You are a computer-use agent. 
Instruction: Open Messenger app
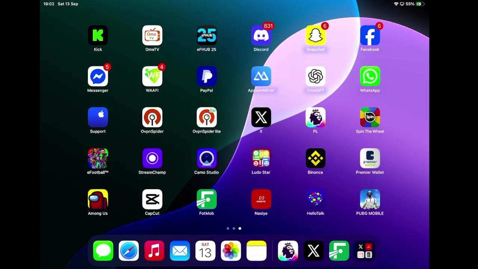point(98,77)
